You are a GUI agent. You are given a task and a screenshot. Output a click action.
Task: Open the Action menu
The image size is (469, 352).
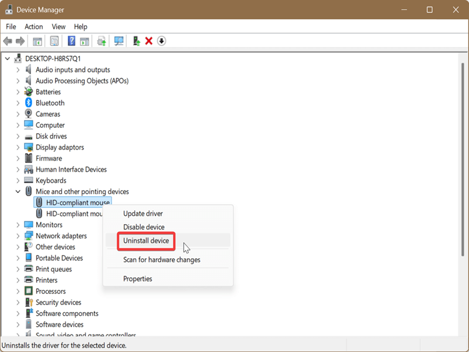pos(34,26)
